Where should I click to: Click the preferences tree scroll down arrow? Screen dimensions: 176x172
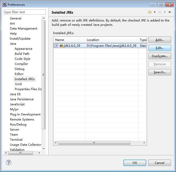pyautogui.click(x=44, y=149)
